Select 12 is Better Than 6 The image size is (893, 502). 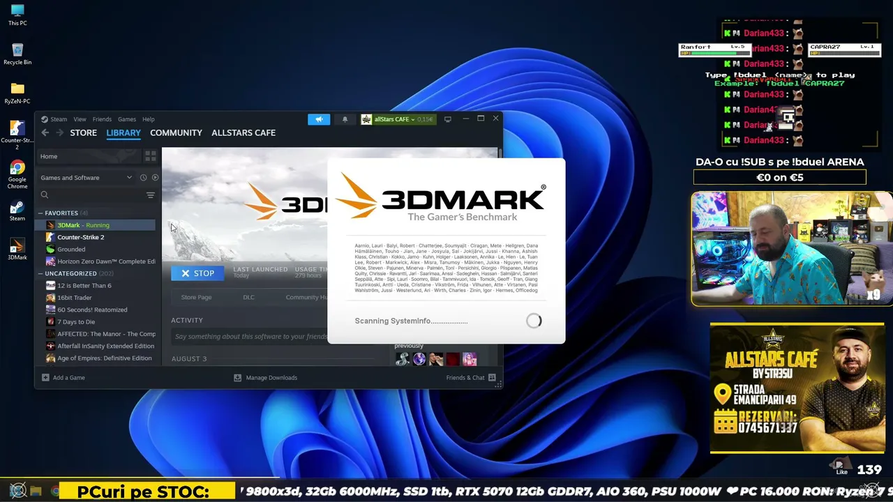tap(96, 286)
